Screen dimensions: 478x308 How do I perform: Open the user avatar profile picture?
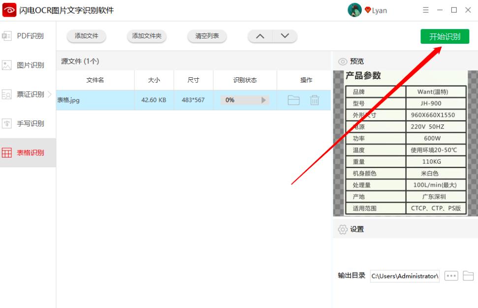(x=354, y=10)
